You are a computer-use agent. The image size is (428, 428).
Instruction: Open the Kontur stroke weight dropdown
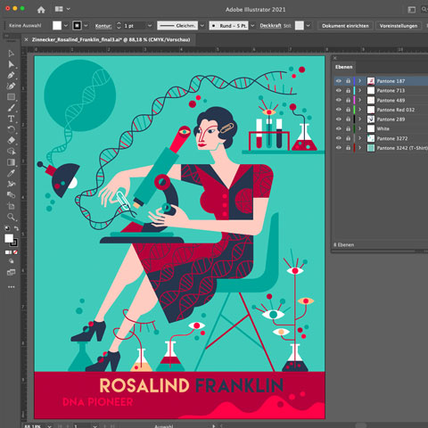(150, 26)
